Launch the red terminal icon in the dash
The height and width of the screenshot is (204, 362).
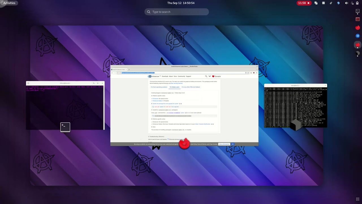(x=357, y=19)
